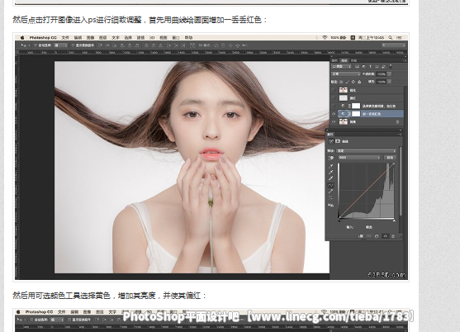Open the RGB channel dropdown
460x332 pixels.
(359, 158)
